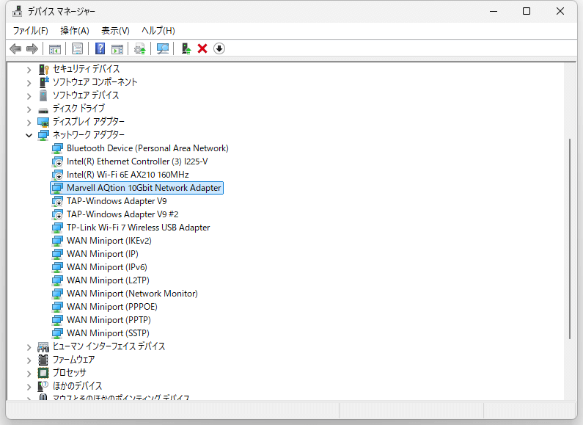Collapse the ネットワーク アダプター node
The height and width of the screenshot is (425, 583).
29,135
